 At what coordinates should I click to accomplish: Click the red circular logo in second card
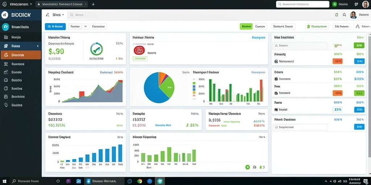[139, 50]
